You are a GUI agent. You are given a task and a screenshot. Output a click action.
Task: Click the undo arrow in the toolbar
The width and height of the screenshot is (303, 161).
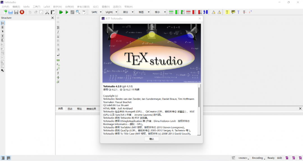pos(30,12)
